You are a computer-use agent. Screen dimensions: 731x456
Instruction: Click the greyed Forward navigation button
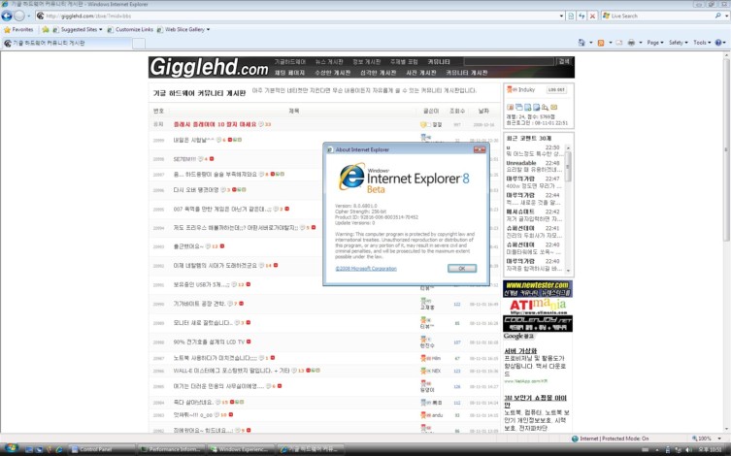19,16
